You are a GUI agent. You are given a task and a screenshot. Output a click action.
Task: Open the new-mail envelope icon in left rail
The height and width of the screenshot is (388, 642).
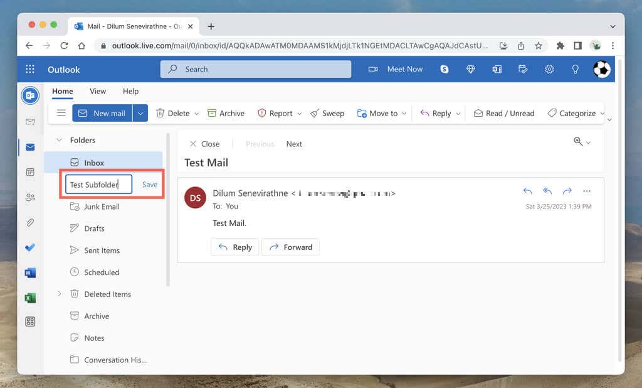click(30, 122)
